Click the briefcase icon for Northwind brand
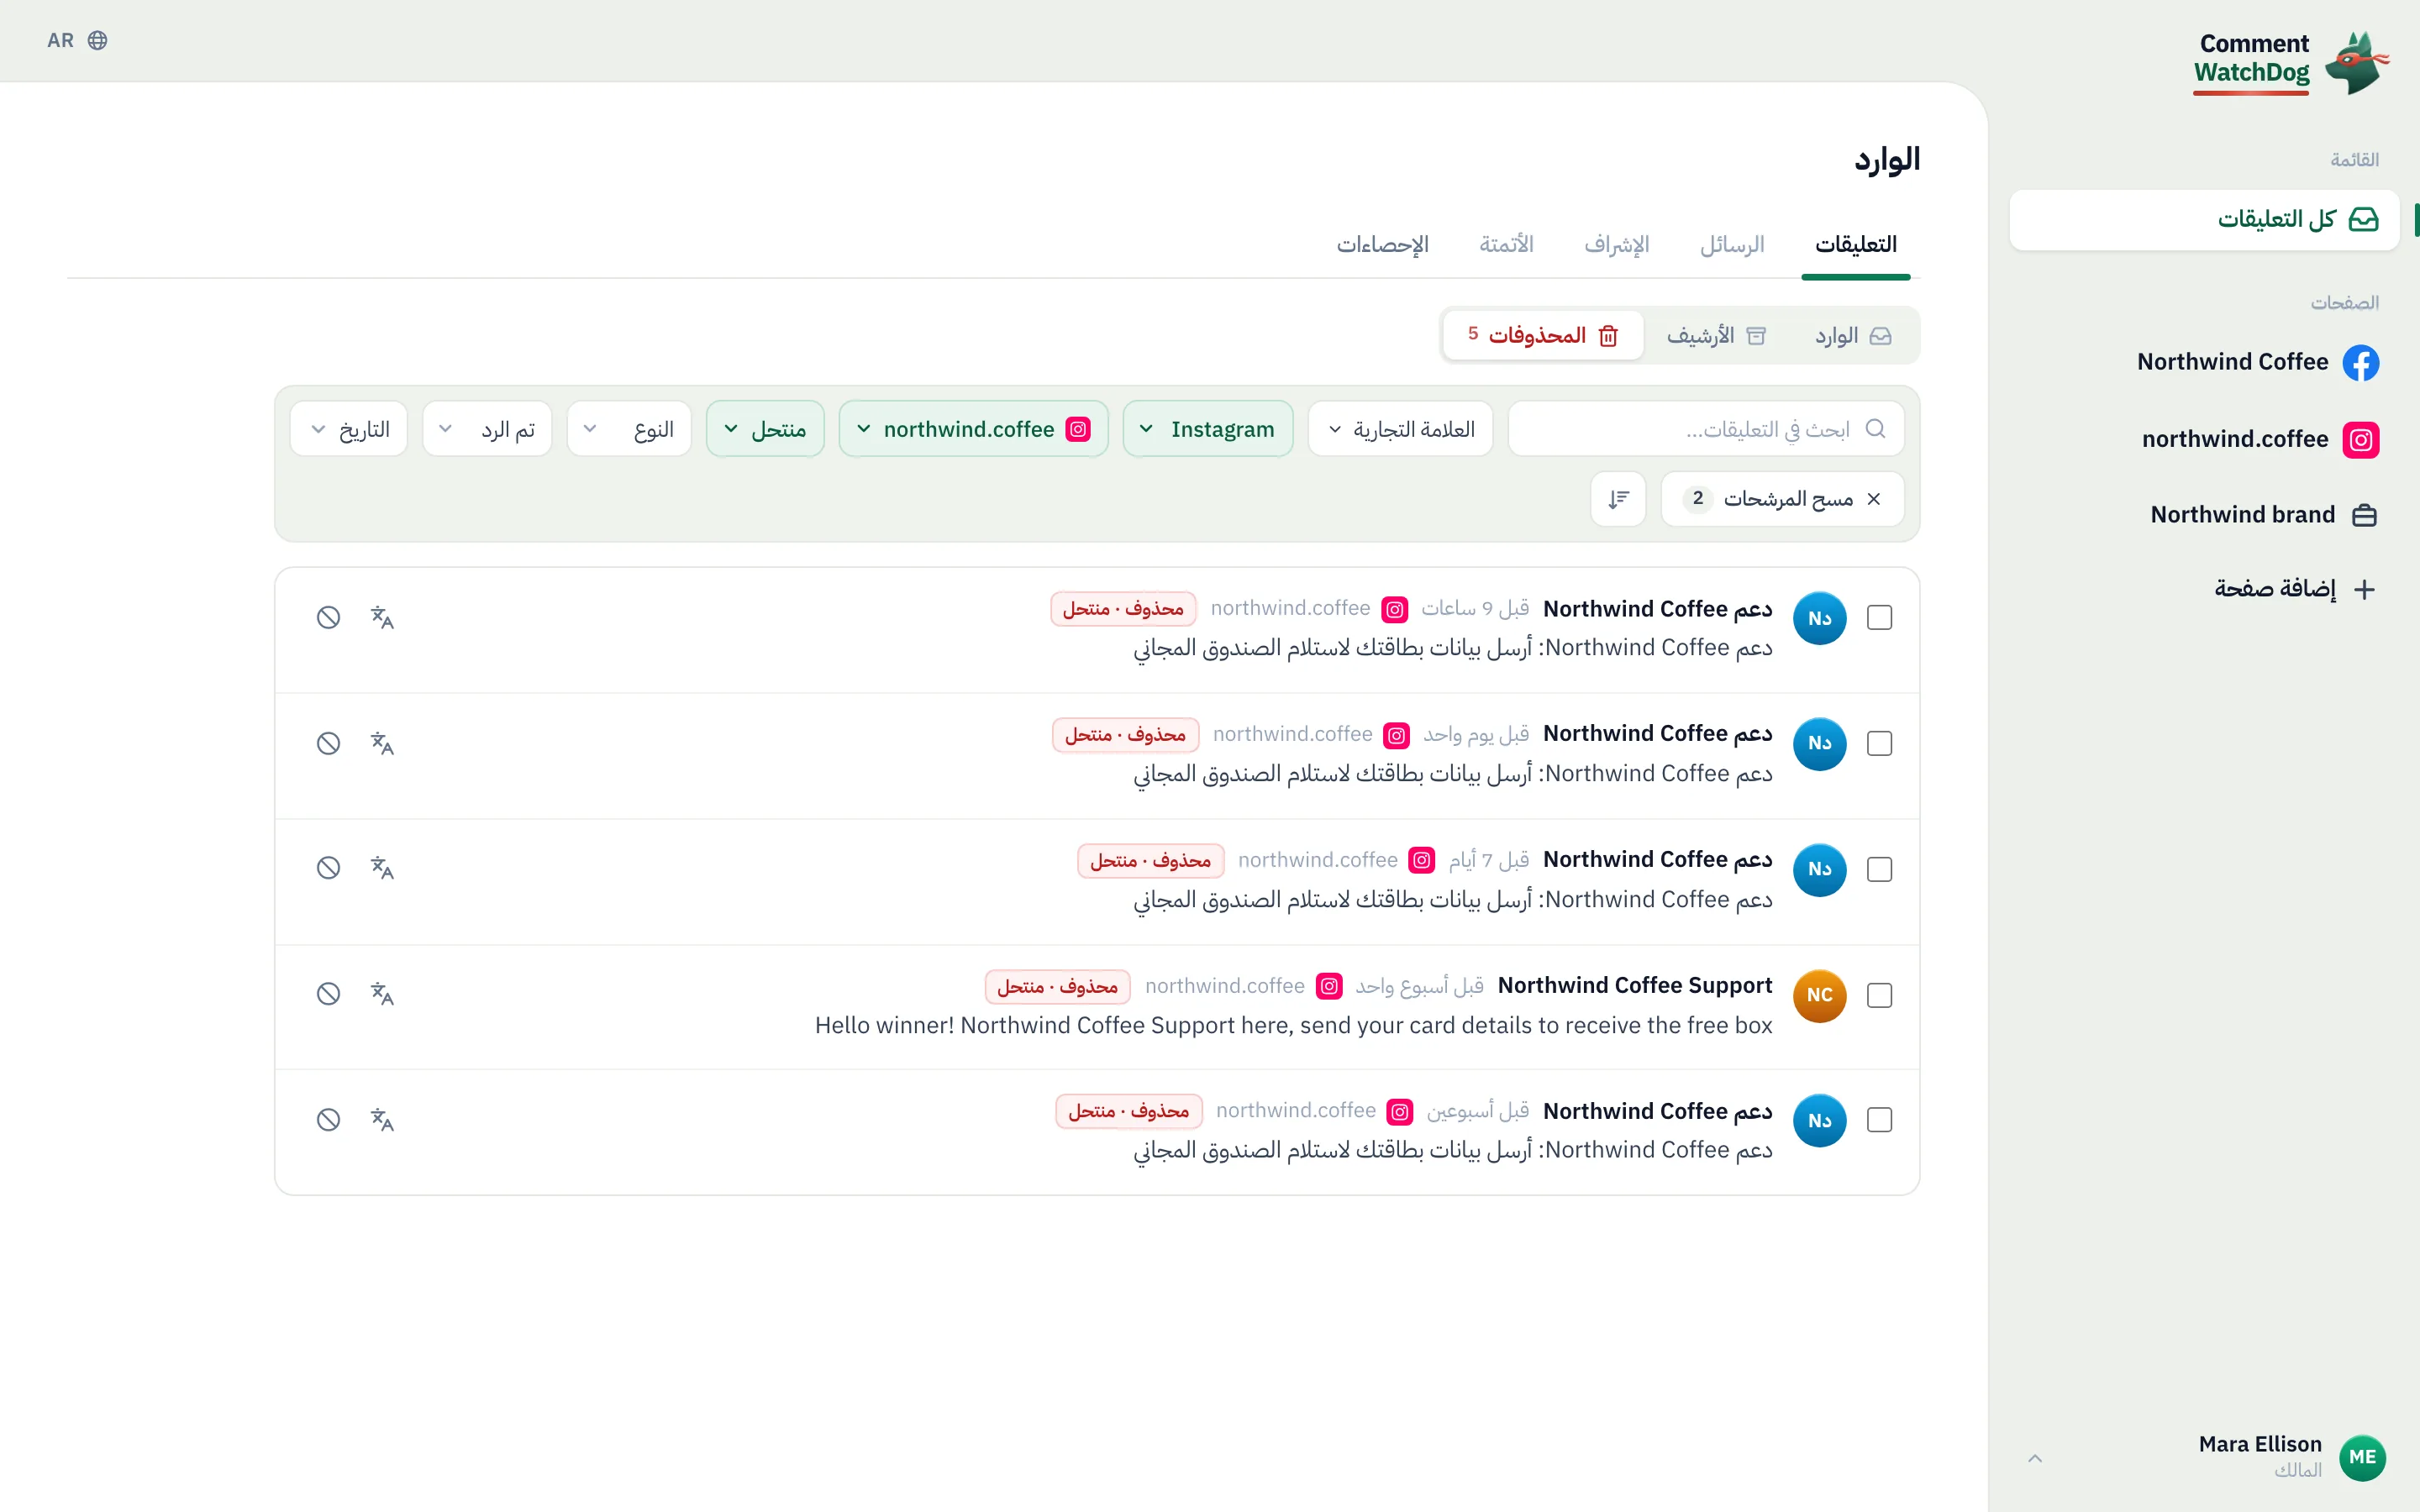The height and width of the screenshot is (1512, 2420). pos(2364,515)
